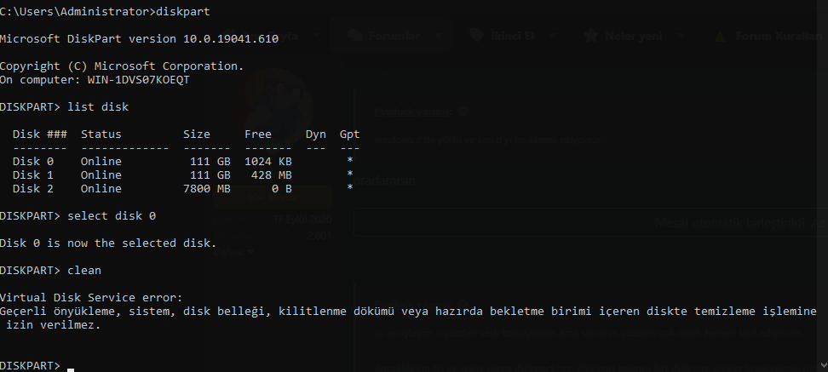828x372 pixels.
Task: Click the 'Disk 2' row label
Action: coord(32,189)
